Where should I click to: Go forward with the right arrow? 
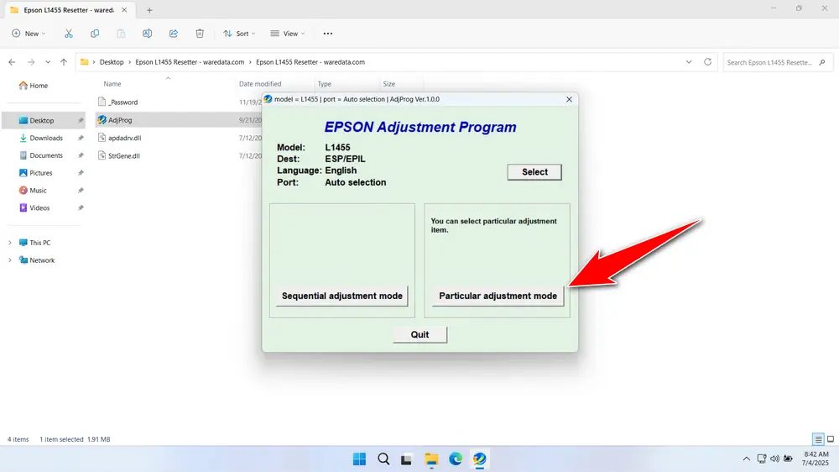coord(31,62)
